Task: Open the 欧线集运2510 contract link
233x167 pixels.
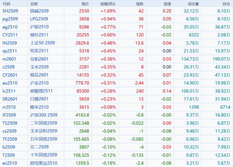Action: (x=43, y=163)
